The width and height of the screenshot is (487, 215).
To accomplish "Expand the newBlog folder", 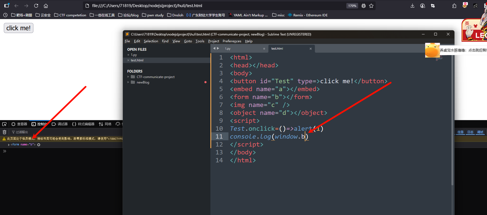I will coord(128,82).
